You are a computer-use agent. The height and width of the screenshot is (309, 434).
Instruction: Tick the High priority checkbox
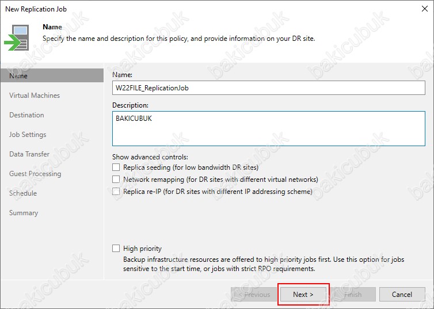coord(116,249)
